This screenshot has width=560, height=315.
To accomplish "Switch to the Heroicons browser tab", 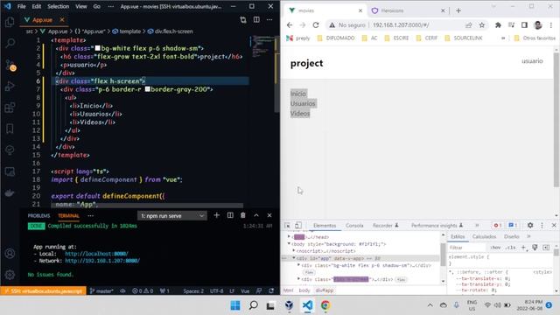I will pos(409,10).
